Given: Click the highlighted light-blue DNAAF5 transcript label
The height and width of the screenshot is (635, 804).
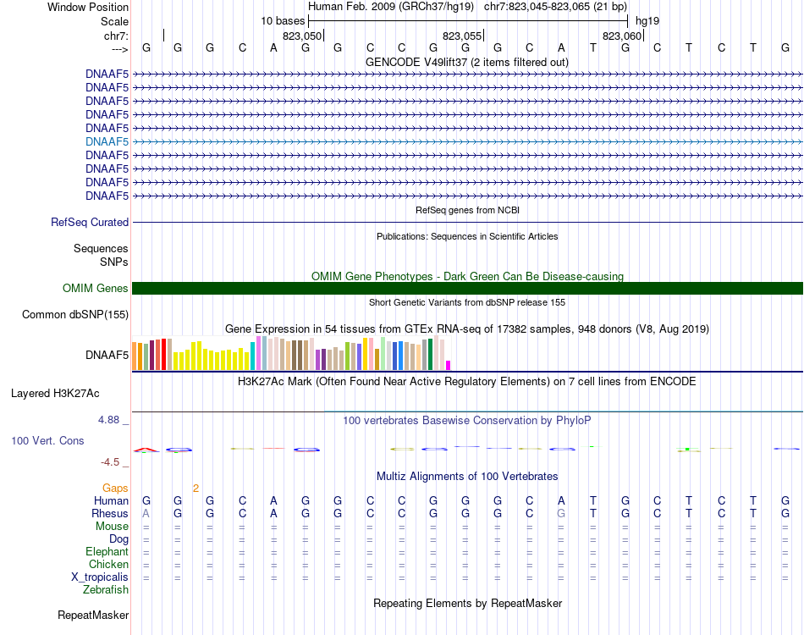Looking at the screenshot, I should pos(107,141).
